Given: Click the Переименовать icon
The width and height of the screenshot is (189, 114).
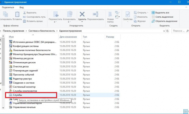Looking at the screenshot, I should [95, 14].
